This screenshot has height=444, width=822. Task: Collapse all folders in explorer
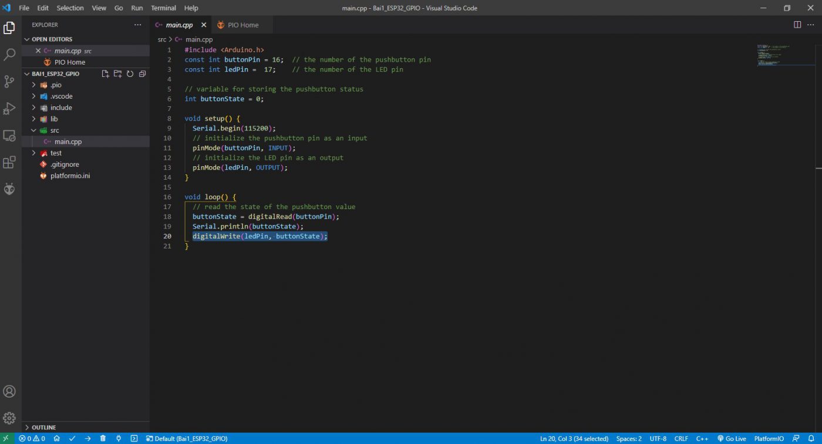click(142, 74)
